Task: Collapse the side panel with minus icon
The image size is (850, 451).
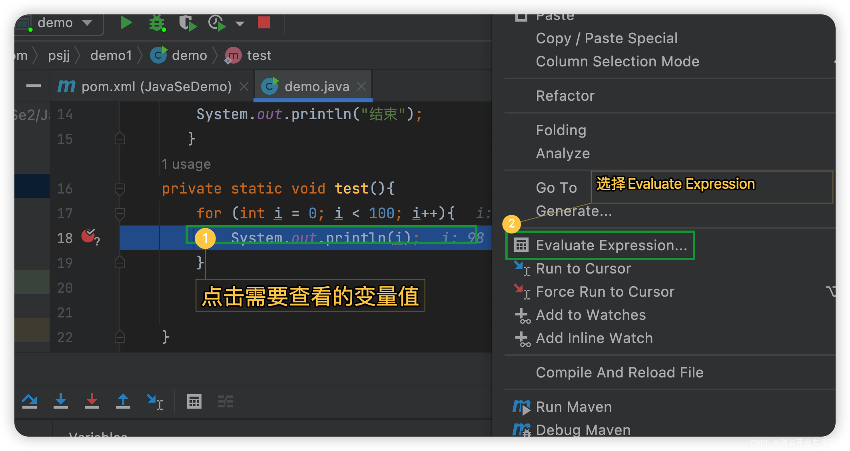Action: click(x=34, y=86)
